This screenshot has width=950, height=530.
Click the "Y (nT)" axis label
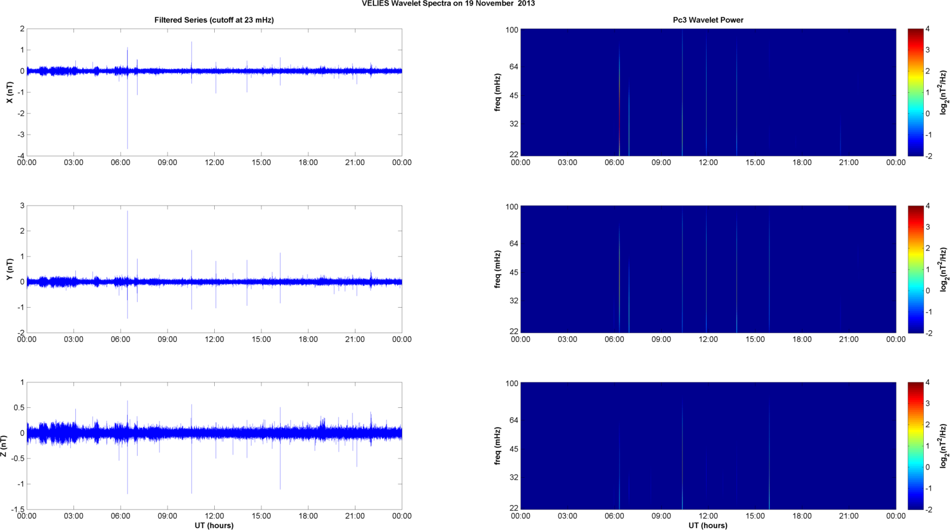(9, 269)
